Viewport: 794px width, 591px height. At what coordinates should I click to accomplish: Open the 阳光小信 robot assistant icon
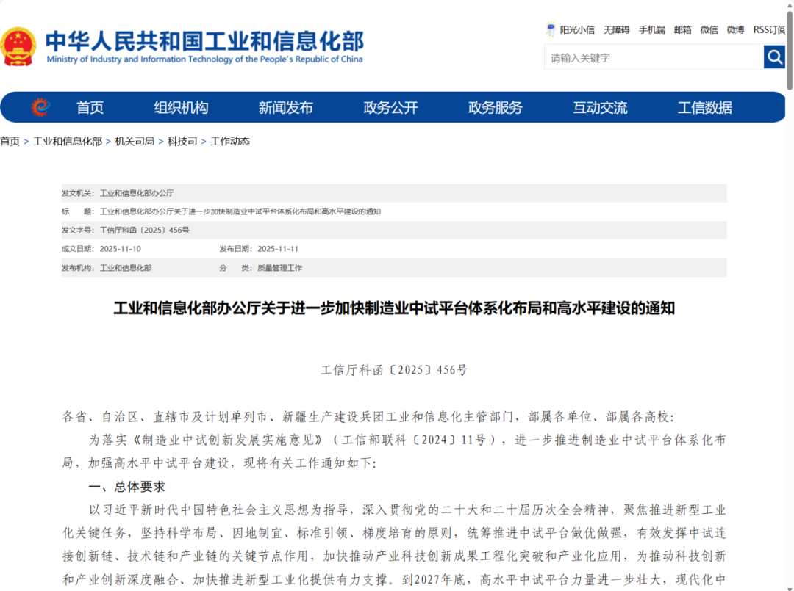coord(550,29)
